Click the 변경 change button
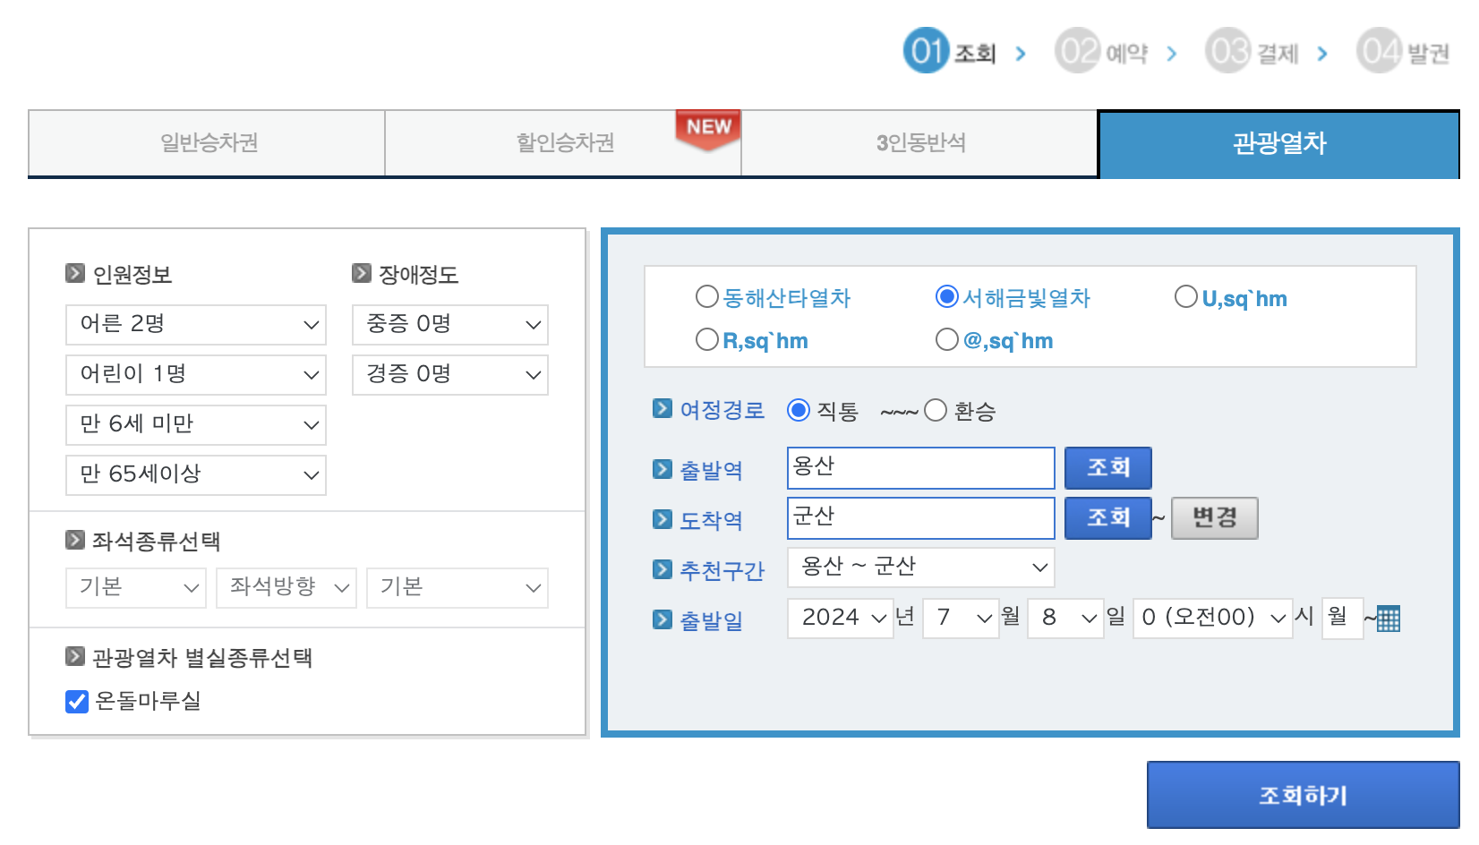The image size is (1479, 845). (1214, 517)
